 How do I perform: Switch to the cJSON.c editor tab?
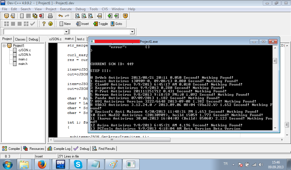tap(55, 39)
